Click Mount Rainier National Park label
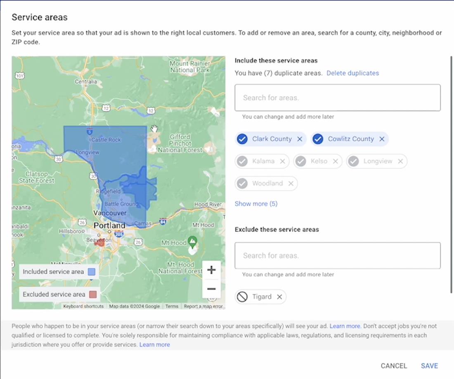 (190, 67)
